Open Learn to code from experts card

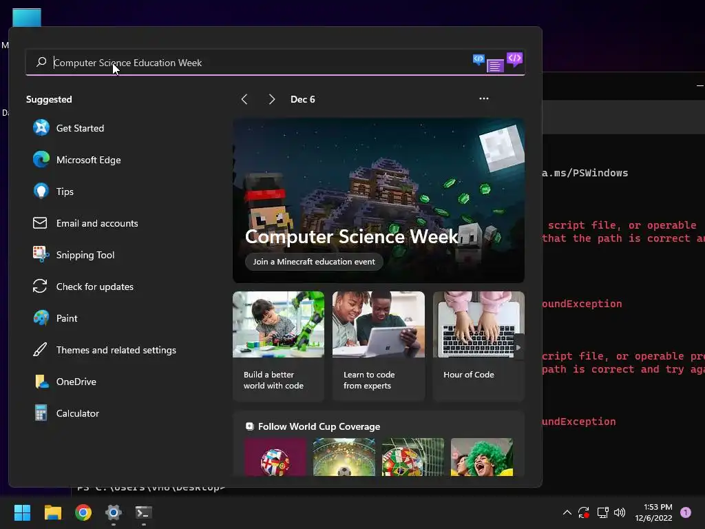379,346
